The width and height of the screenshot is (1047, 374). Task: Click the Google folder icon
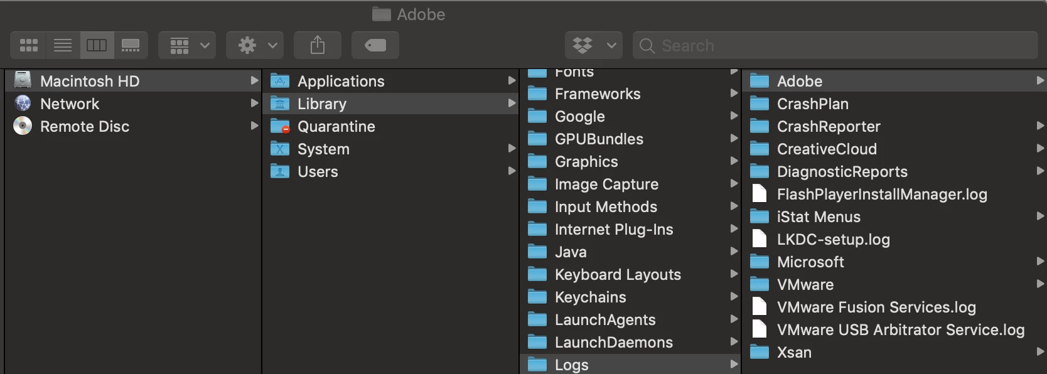[537, 115]
